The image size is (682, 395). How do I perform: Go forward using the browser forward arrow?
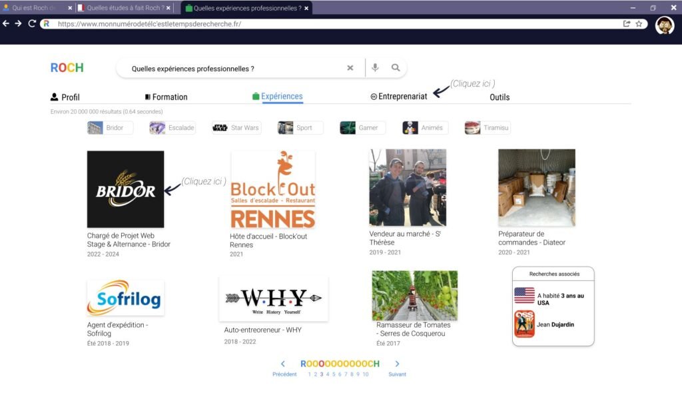18,23
